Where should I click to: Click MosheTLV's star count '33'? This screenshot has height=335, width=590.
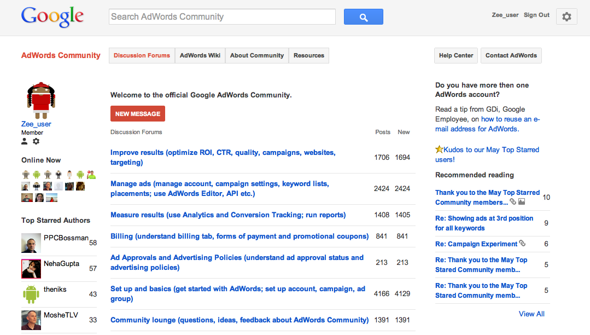click(93, 320)
